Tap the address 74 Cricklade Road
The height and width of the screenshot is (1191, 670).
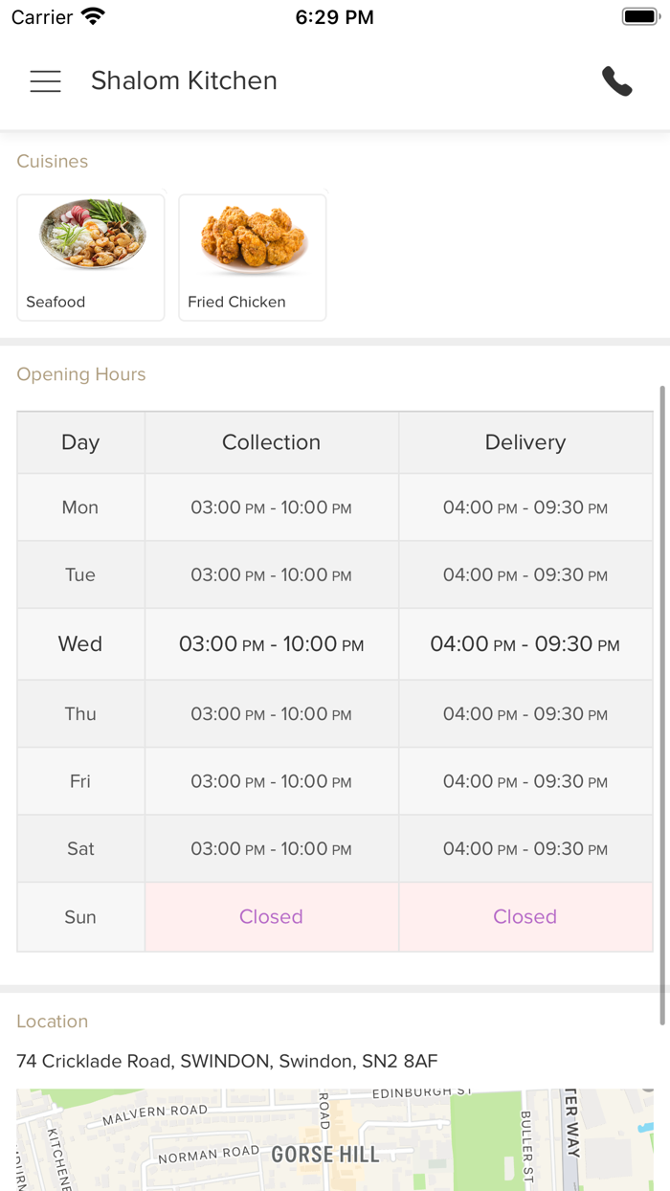point(227,1061)
